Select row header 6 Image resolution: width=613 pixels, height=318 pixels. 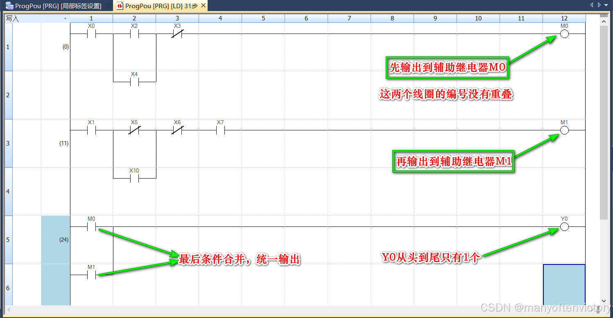coord(8,285)
